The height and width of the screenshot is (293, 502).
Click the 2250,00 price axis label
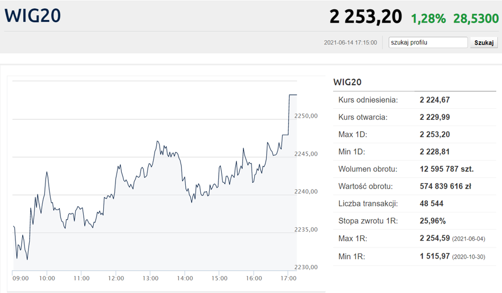pos(306,116)
